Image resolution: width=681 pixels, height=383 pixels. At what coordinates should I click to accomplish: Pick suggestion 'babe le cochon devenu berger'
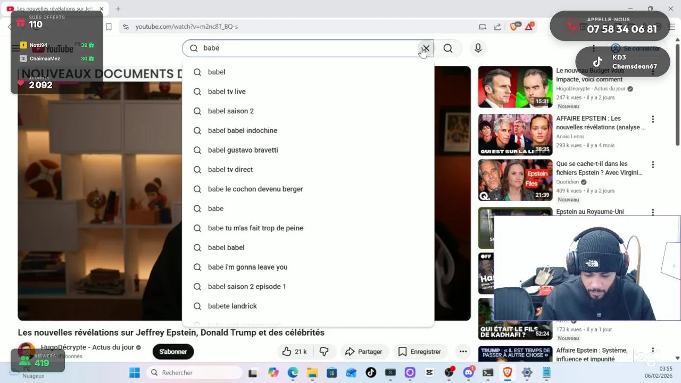click(x=308, y=189)
